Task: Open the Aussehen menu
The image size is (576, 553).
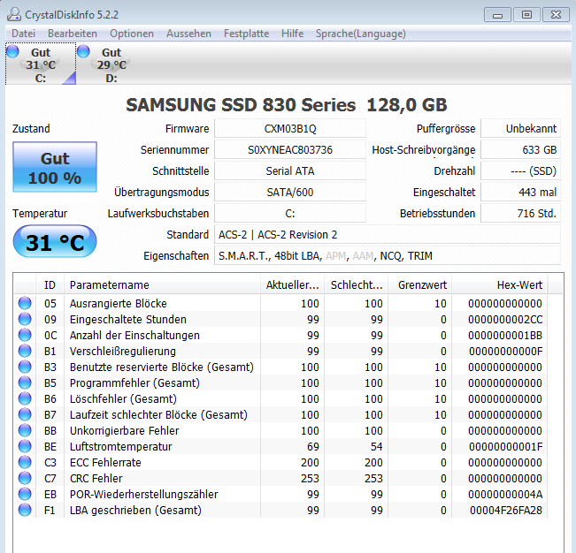Action: pyautogui.click(x=188, y=34)
